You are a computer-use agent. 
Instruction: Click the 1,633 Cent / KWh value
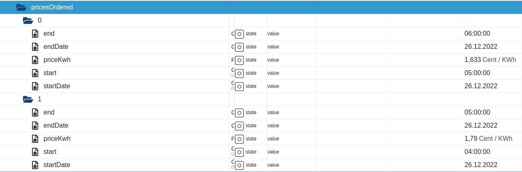click(x=490, y=60)
